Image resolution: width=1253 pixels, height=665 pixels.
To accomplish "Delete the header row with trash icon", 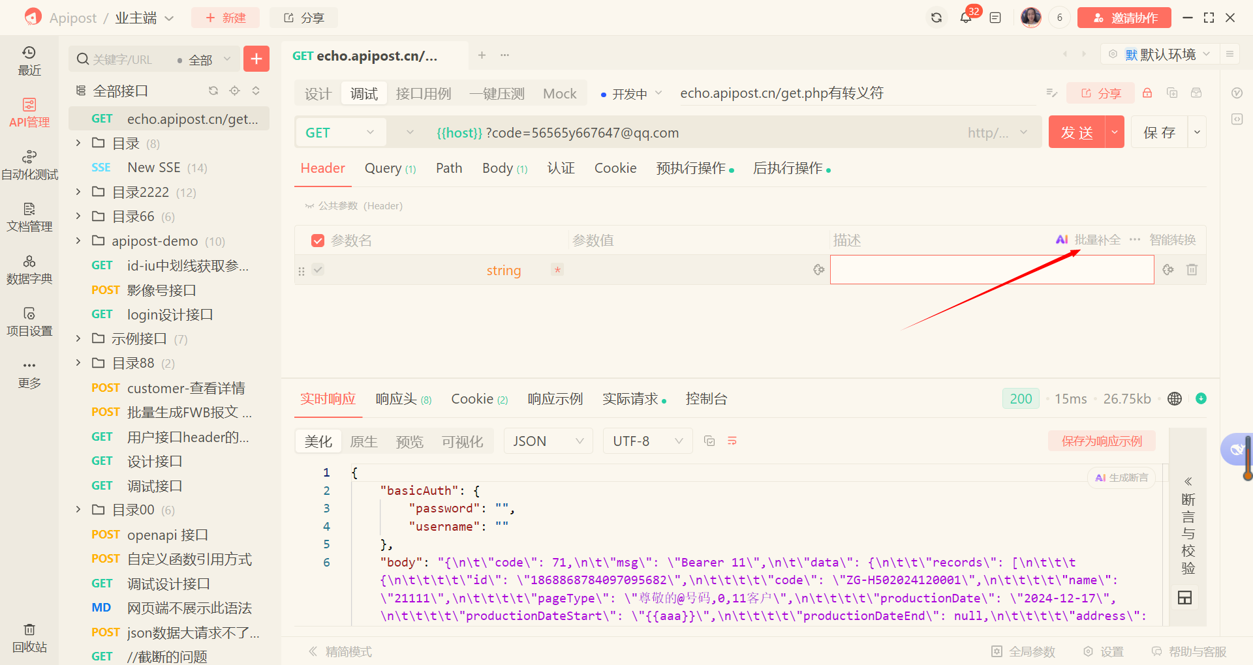I will (1192, 269).
